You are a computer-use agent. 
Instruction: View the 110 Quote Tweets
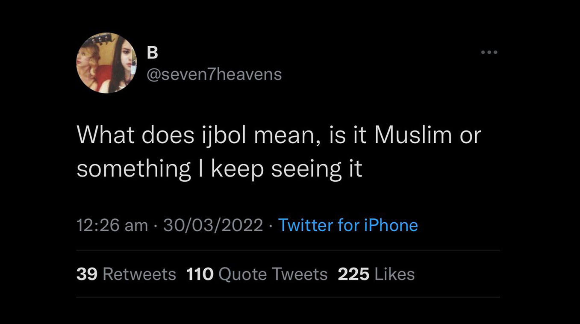255,274
